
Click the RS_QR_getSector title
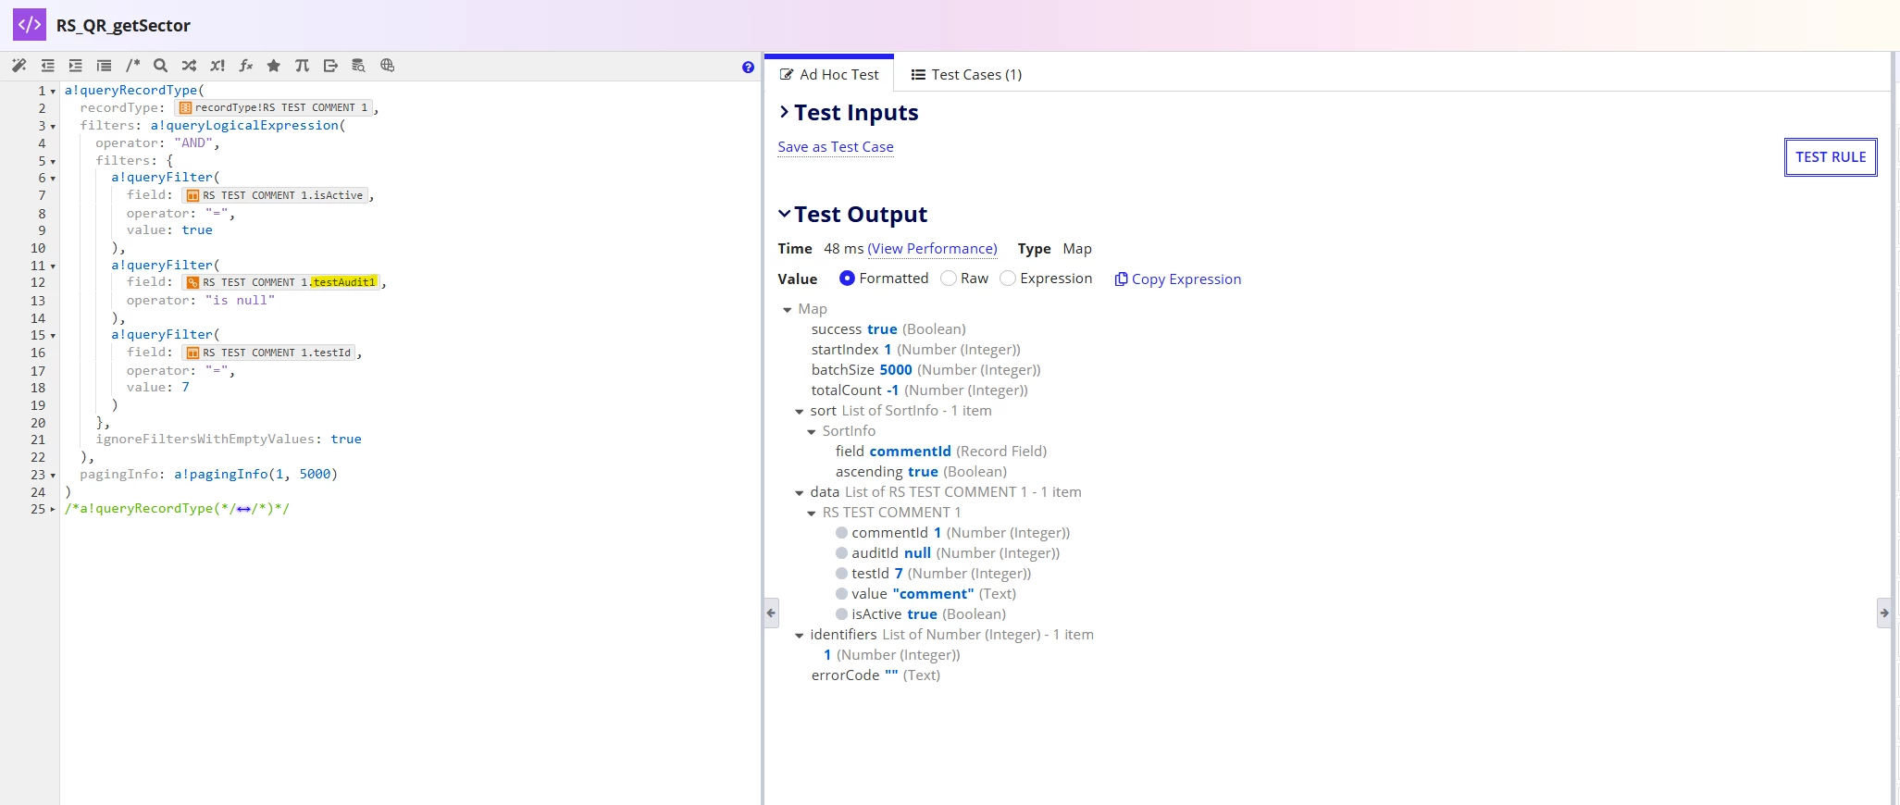(123, 25)
